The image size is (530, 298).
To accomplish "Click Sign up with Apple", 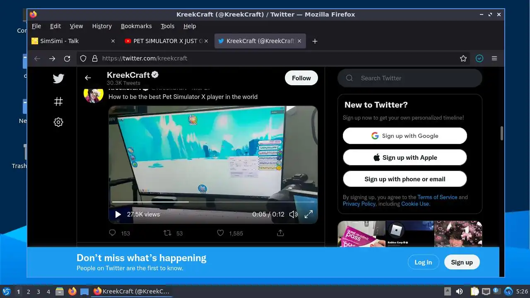I will [x=405, y=157].
